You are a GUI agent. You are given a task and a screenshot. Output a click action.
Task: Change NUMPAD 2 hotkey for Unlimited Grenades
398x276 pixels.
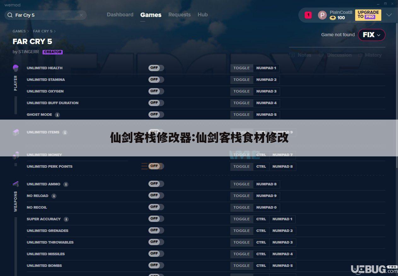pos(283,231)
